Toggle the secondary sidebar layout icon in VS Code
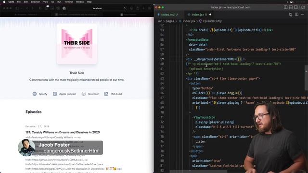Viewport: 308px width, 173px height. click(x=296, y=7)
